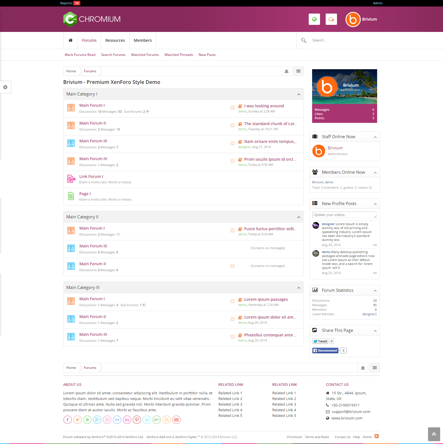Collapse the Staff Online Now block

375,137
